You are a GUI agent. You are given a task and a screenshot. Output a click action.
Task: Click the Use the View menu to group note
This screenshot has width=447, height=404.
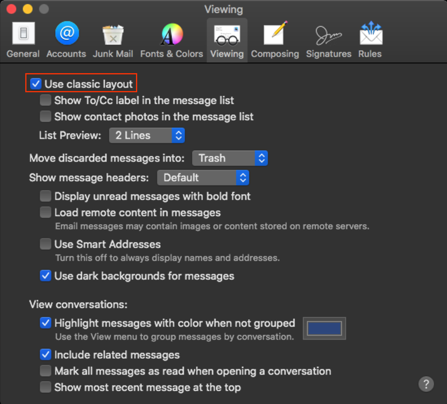click(x=175, y=337)
